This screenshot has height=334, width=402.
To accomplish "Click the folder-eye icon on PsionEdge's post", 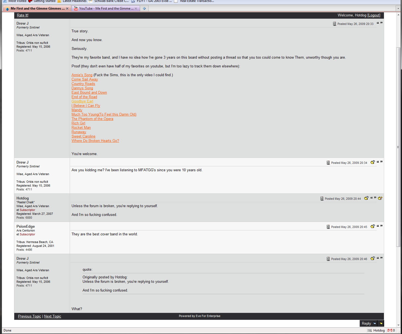I will coord(372,226).
